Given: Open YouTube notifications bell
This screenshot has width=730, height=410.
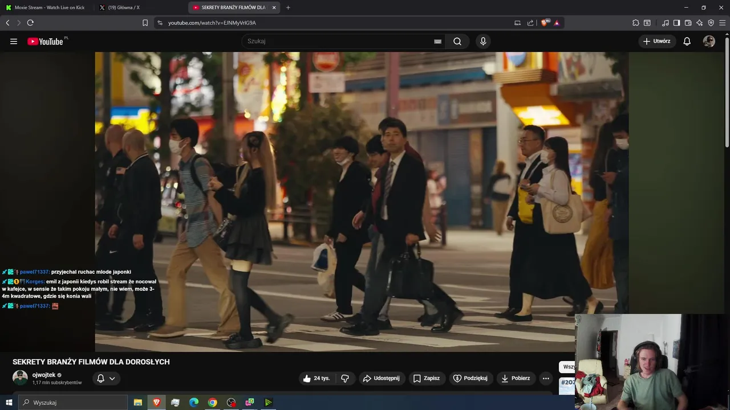Looking at the screenshot, I should (x=687, y=42).
